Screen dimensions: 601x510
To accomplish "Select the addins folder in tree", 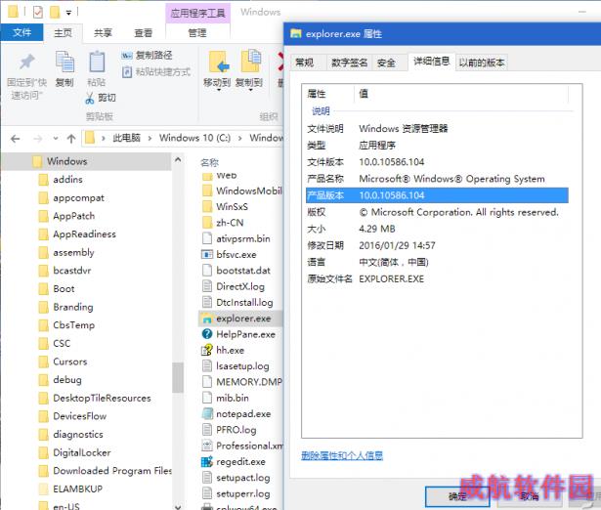I will [67, 180].
